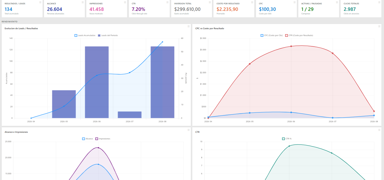The height and width of the screenshot is (180, 384).
Task: Open the Alcance e Impresiones chart menu
Action: (x=188, y=130)
